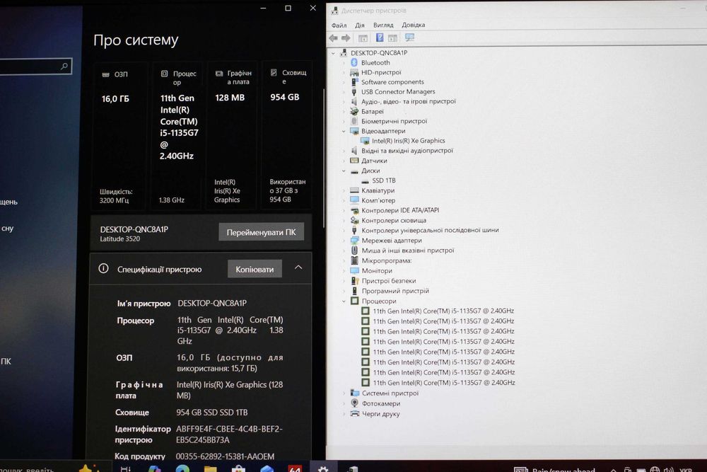The width and height of the screenshot is (707, 472).
Task: Select the last i5-1135G7 processor entry
Action: coord(444,383)
